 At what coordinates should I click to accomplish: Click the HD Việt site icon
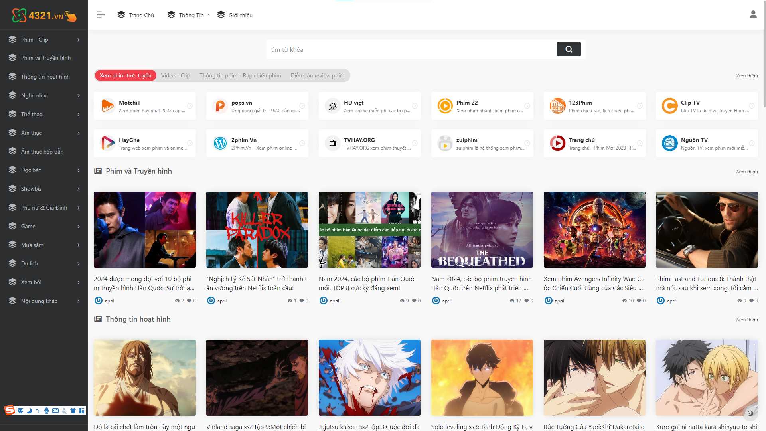[332, 106]
